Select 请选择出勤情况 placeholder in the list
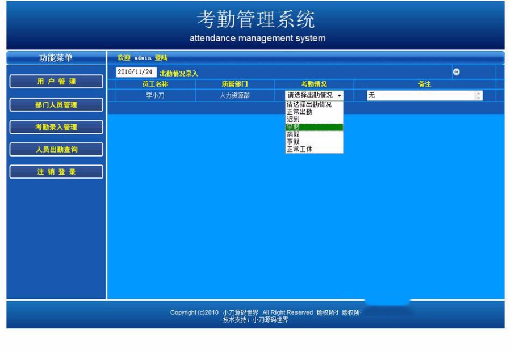This screenshot has width=511, height=351. pyautogui.click(x=314, y=104)
